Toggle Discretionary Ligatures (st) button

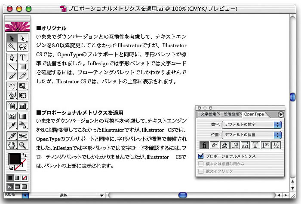pyautogui.click(x=224, y=145)
